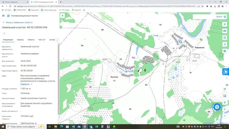The image size is (229, 129).
Task: Open the share map icon
Action: pyautogui.click(x=225, y=44)
